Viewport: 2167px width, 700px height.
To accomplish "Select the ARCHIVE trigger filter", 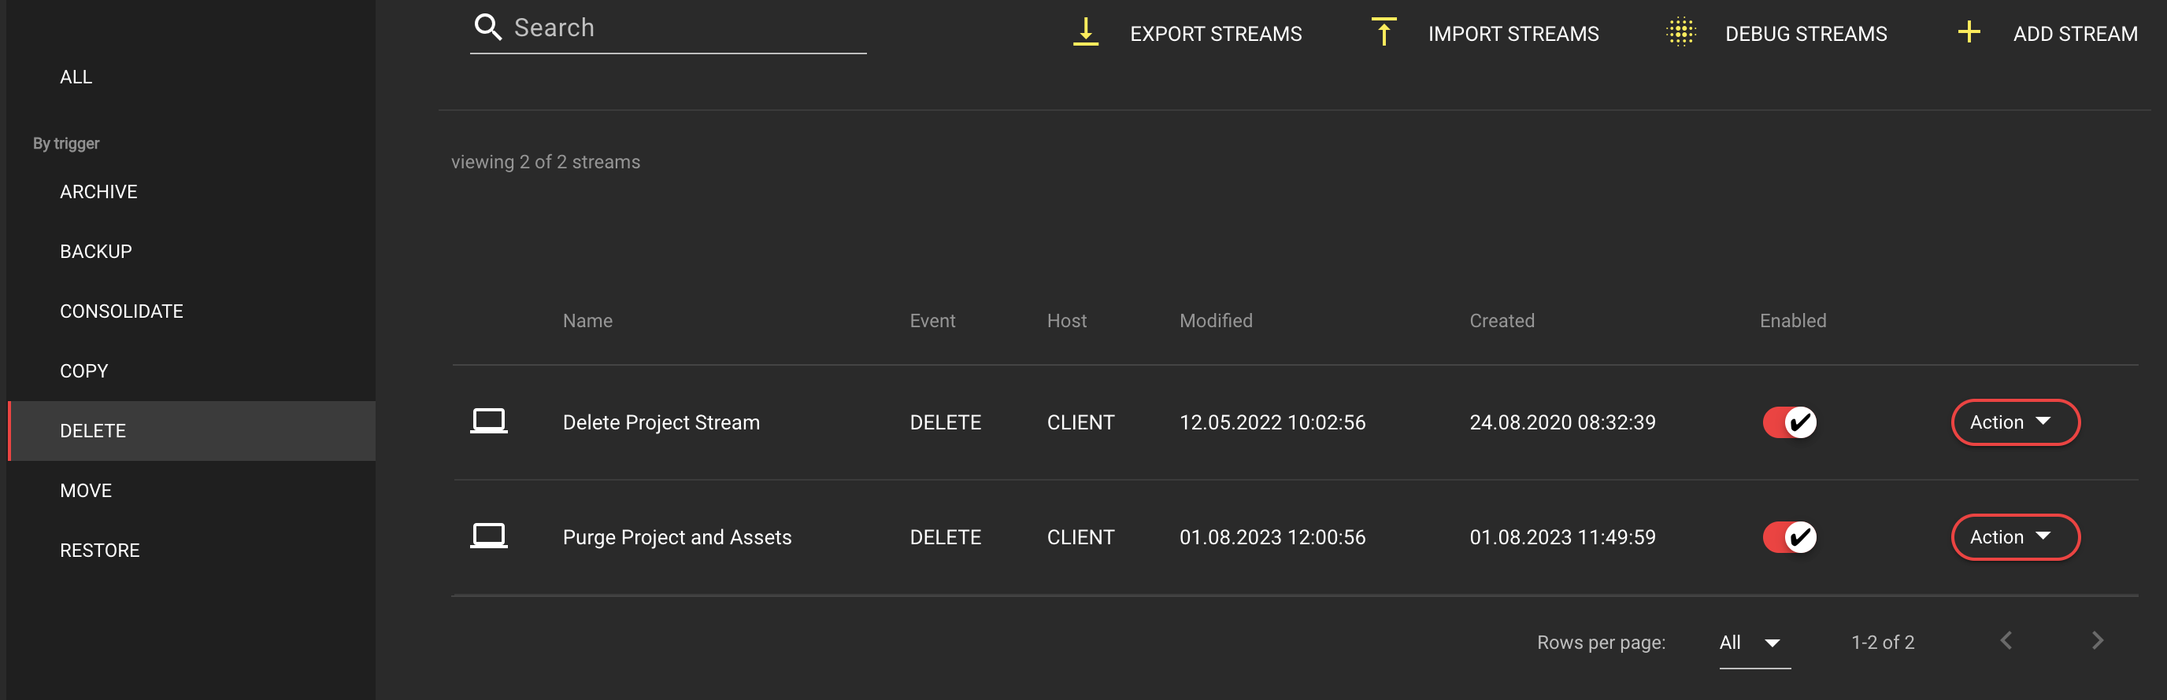I will click(98, 192).
